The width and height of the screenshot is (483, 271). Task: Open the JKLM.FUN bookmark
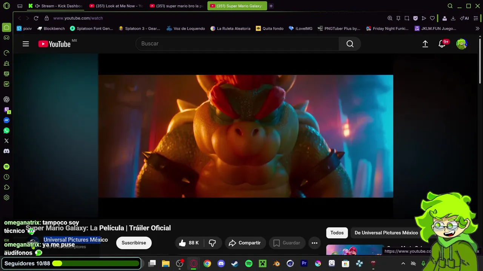coord(435,29)
